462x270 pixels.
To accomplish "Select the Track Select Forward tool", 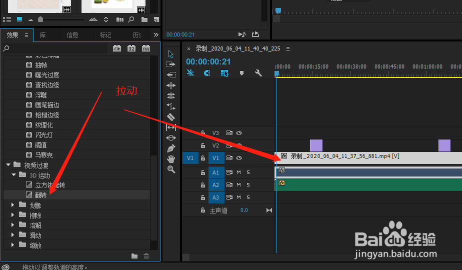I will pyautogui.click(x=171, y=64).
